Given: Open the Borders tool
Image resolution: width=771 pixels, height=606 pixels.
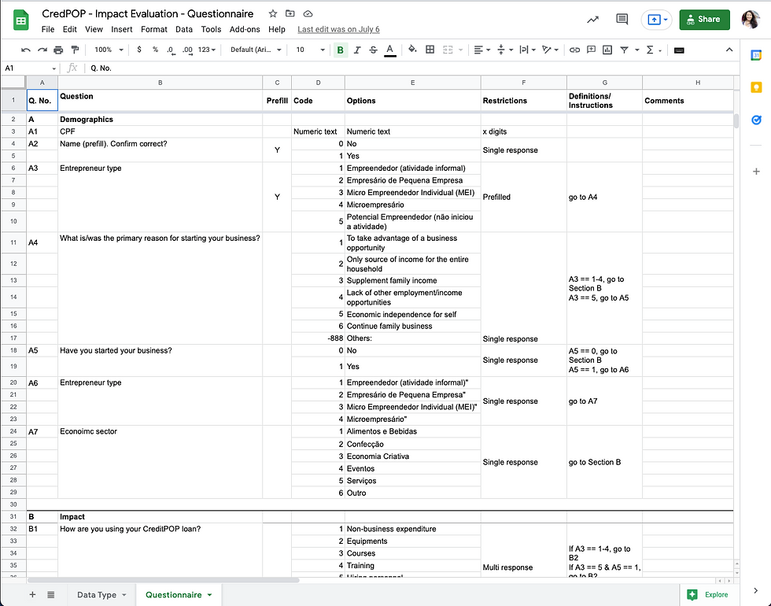Looking at the screenshot, I should (430, 50).
